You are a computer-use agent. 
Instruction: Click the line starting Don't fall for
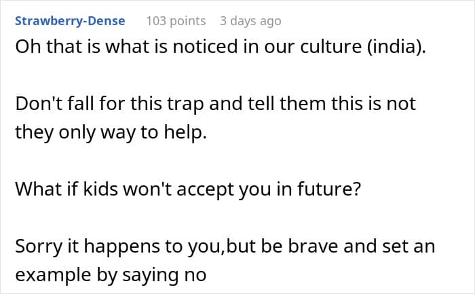click(215, 104)
